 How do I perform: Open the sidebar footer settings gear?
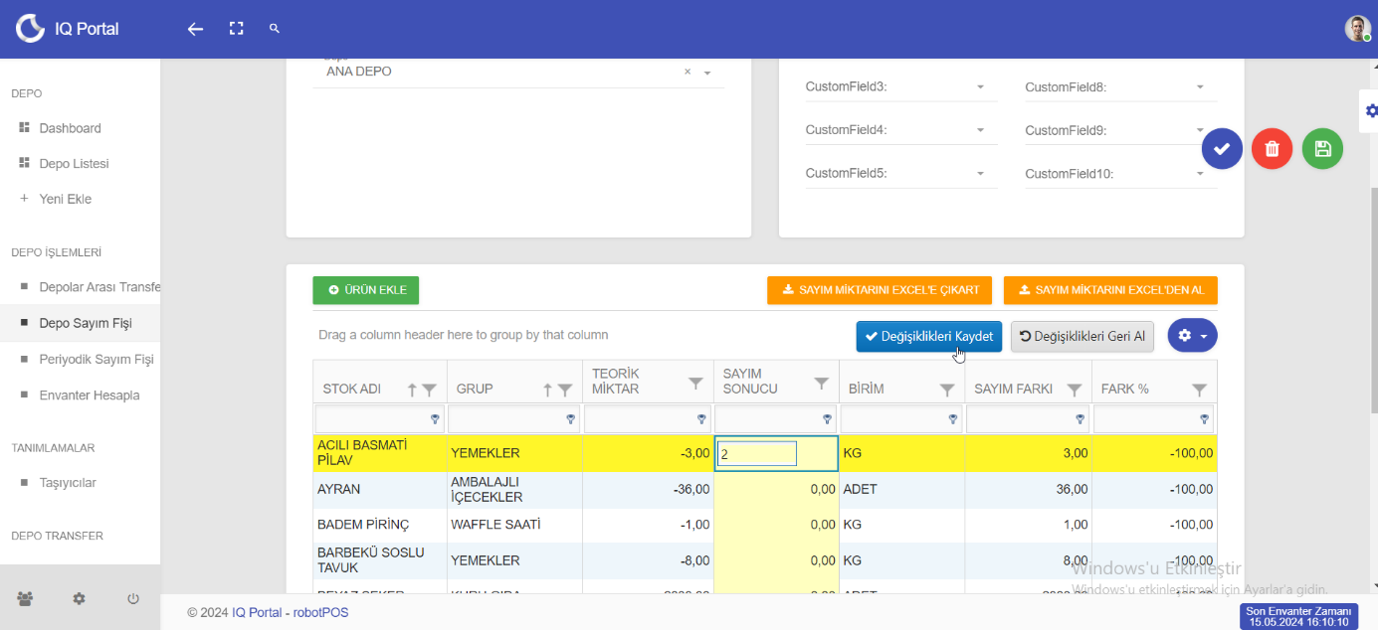[x=80, y=598]
